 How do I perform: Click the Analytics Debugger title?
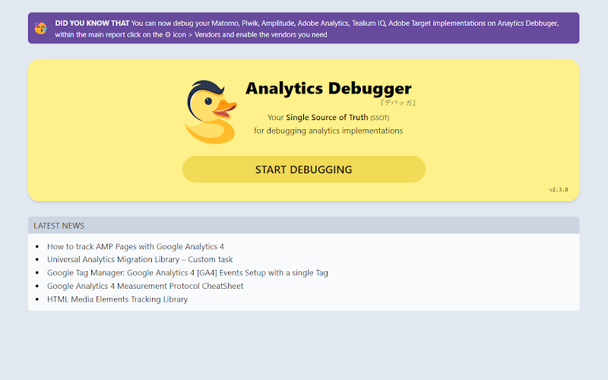pyautogui.click(x=328, y=88)
